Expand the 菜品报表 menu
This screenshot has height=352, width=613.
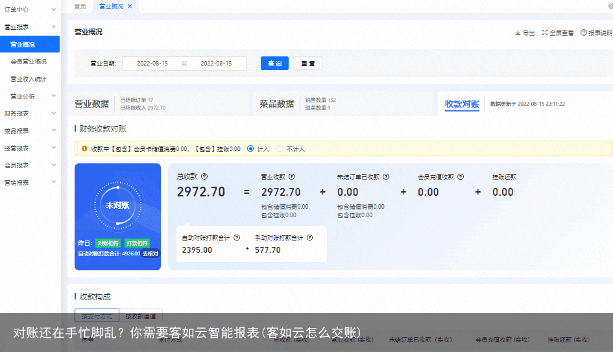54,130
